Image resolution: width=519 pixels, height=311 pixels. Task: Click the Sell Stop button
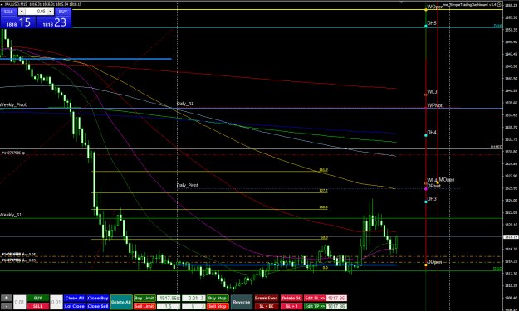(x=218, y=306)
